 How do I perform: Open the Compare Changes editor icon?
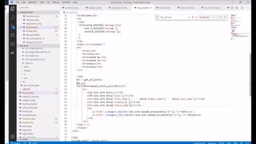point(237,8)
